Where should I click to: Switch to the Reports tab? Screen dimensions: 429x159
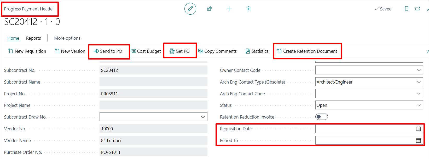point(33,38)
